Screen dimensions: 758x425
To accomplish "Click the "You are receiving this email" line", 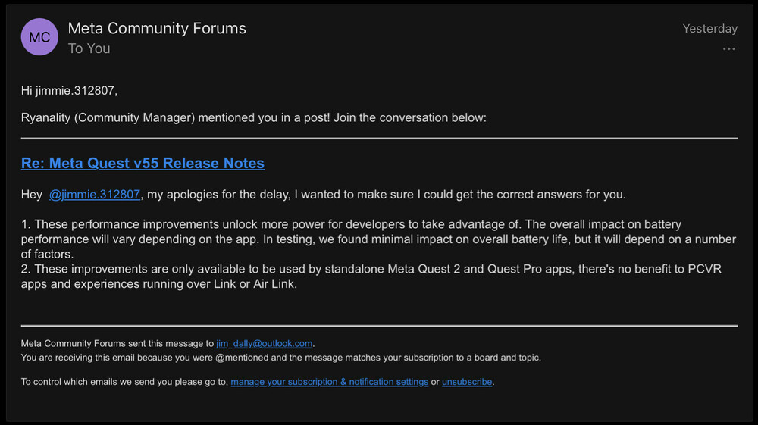I will [280, 358].
